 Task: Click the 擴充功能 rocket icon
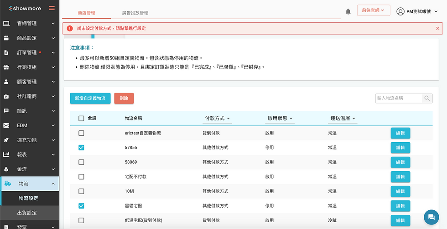6,140
